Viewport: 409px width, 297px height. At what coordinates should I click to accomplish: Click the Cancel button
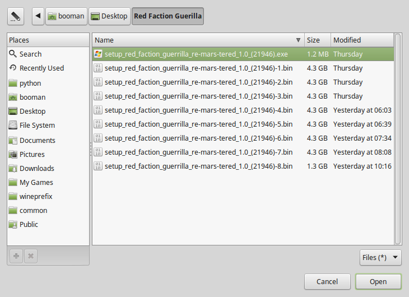[x=327, y=282]
